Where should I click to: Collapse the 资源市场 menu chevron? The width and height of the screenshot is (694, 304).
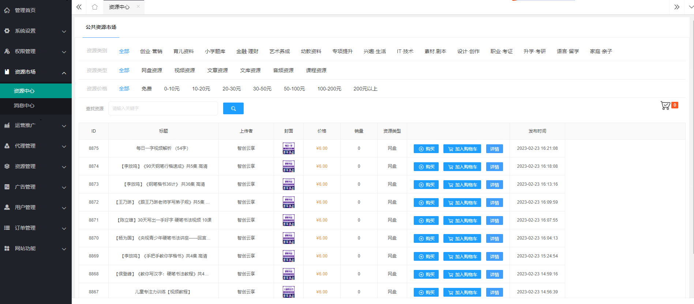[x=64, y=73]
